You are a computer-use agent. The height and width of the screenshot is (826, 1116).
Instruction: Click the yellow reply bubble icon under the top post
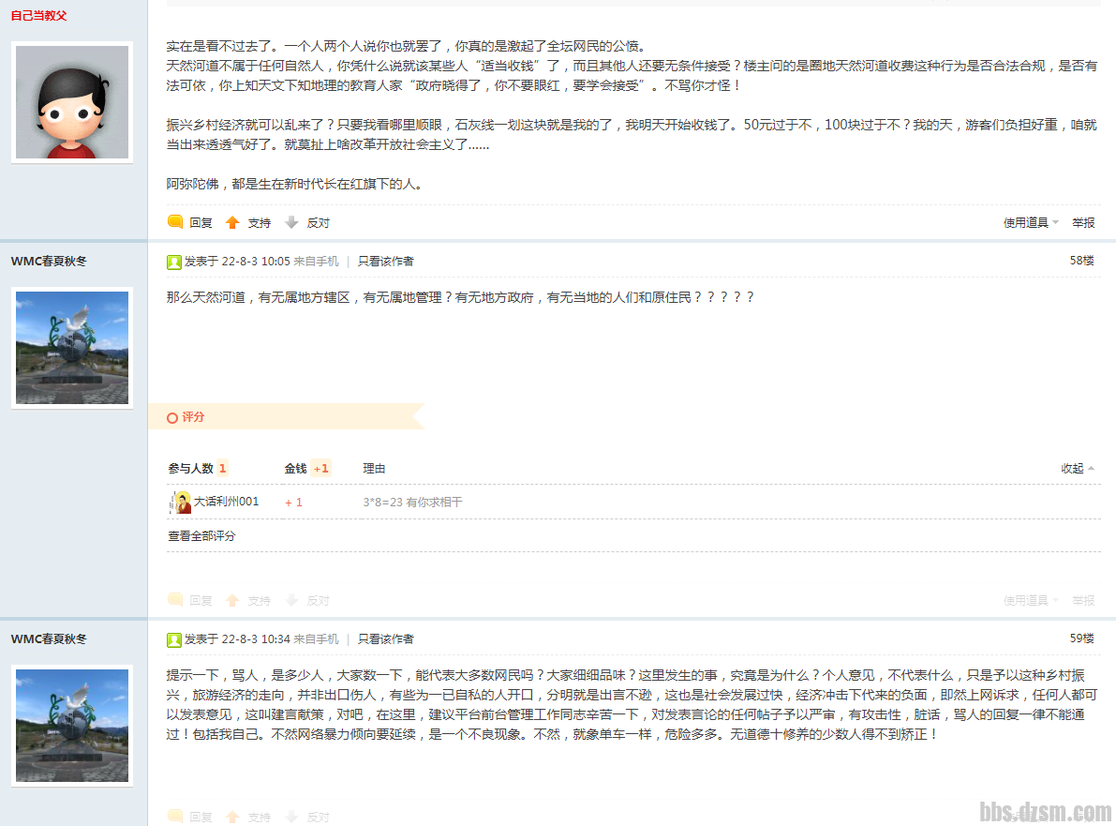[x=176, y=222]
